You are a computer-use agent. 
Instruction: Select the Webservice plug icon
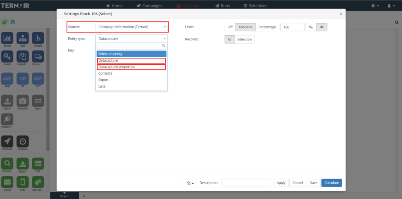[7, 119]
